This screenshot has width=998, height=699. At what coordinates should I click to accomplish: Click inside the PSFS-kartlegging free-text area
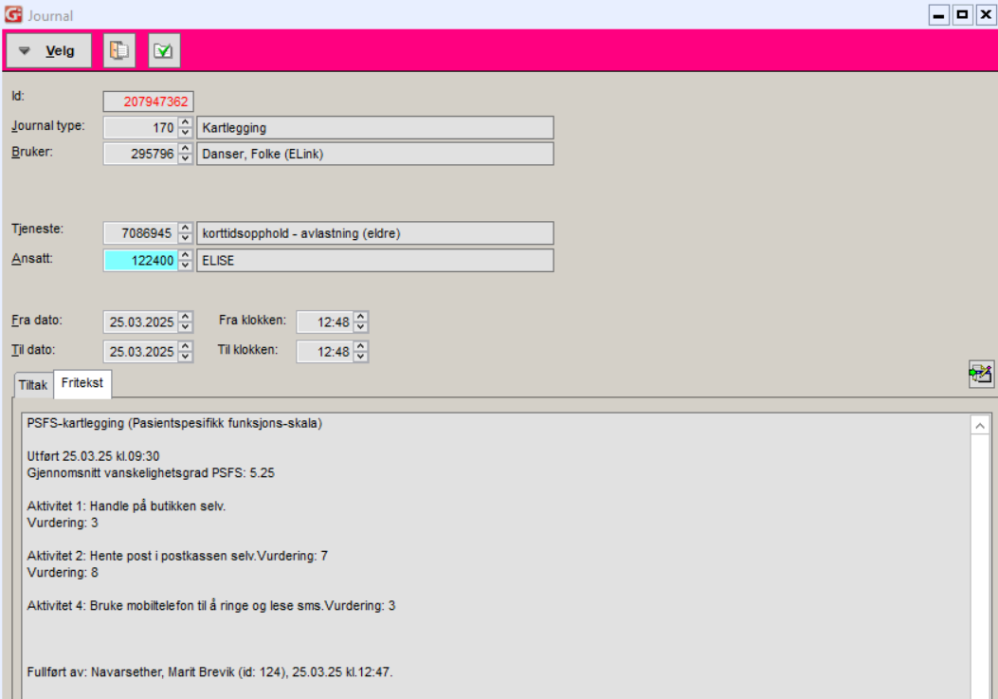[474, 550]
